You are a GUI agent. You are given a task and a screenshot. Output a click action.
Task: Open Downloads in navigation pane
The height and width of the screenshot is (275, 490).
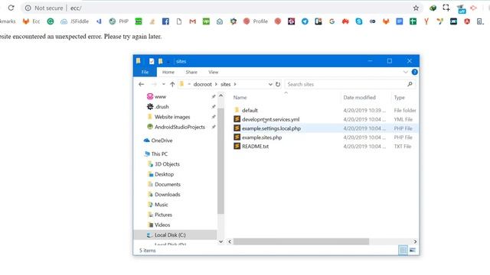tap(168, 195)
